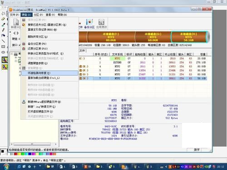Choose 重建主引导记录(MBR)

pyautogui.click(x=49, y=29)
